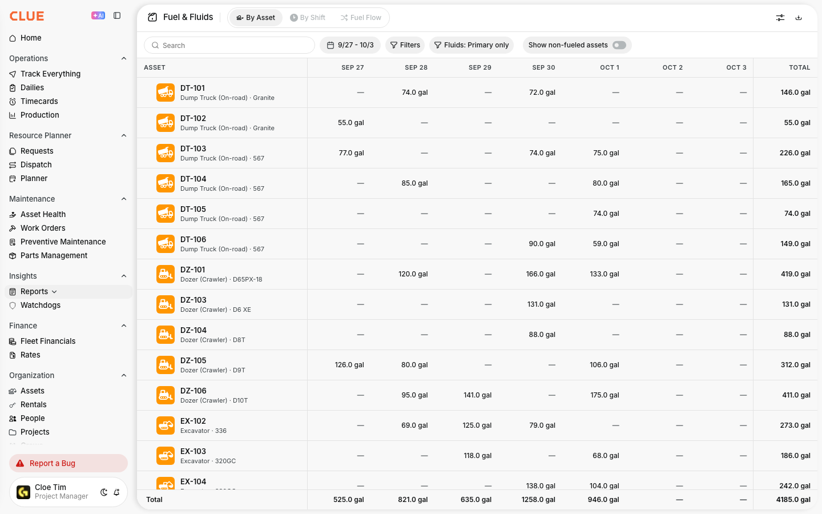822x514 pixels.
Task: Click the DT-105 dump truck icon
Action: point(166,214)
